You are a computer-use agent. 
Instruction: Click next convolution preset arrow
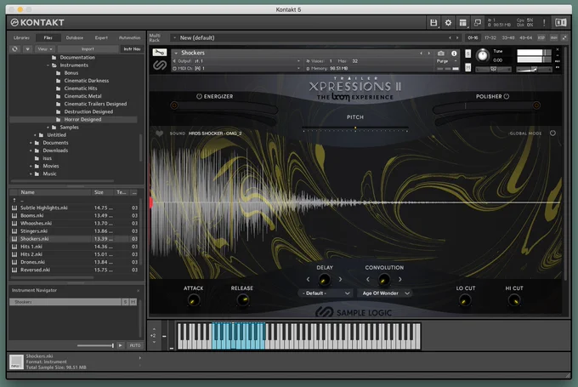tap(400, 280)
